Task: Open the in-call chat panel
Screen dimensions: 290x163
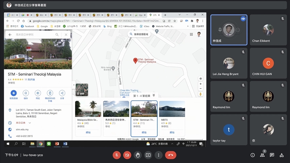Action: (272, 155)
